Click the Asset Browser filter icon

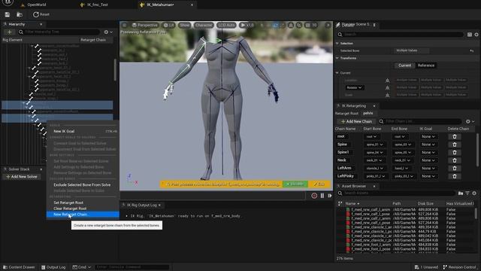pyautogui.click(x=467, y=193)
